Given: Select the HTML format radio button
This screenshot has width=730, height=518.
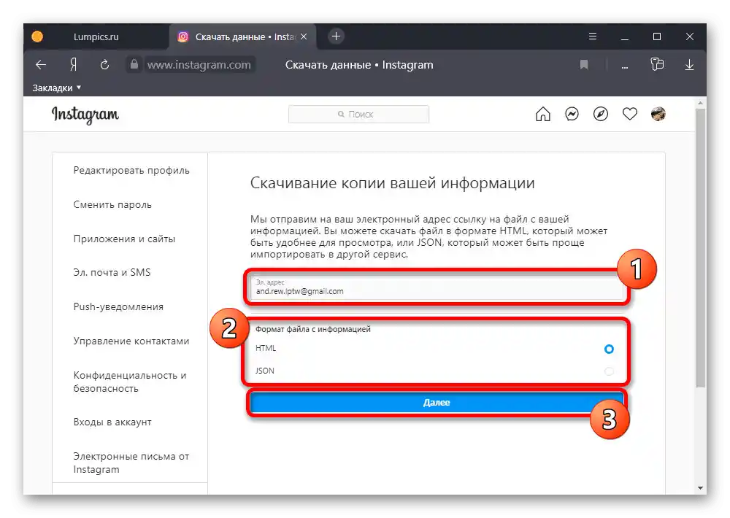Looking at the screenshot, I should (x=609, y=349).
